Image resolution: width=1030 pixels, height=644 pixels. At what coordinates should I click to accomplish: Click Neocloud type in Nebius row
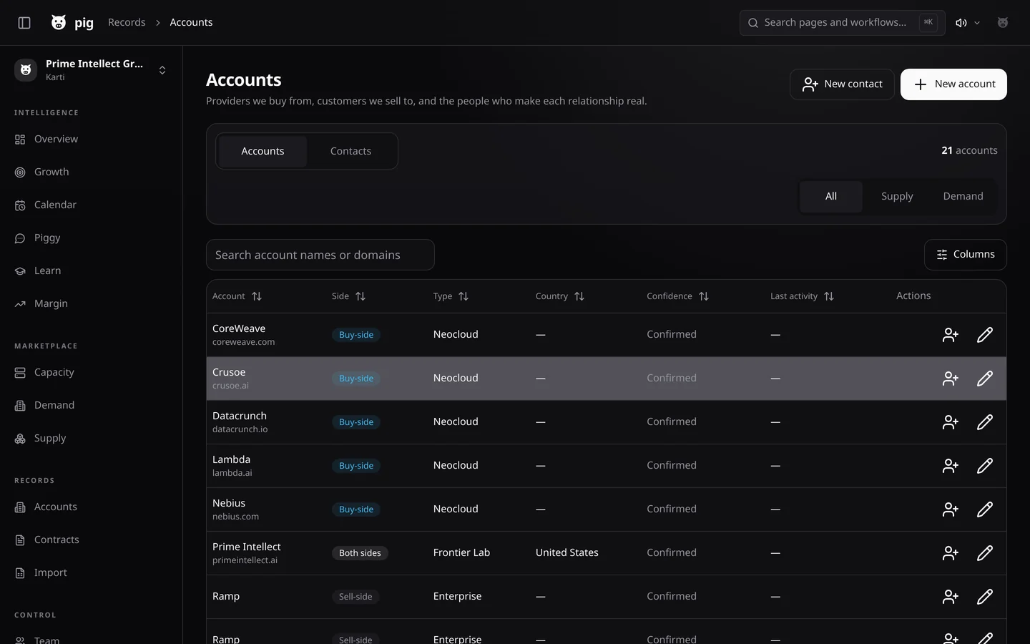tap(456, 509)
